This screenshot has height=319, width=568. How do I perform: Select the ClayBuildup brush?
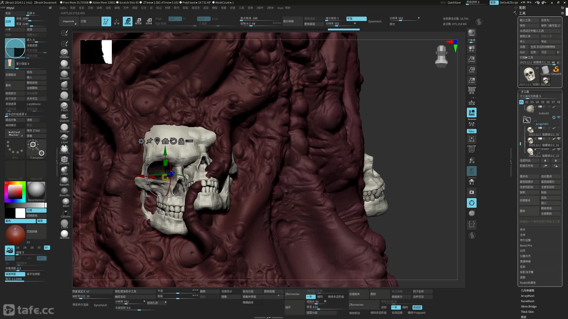point(64,64)
